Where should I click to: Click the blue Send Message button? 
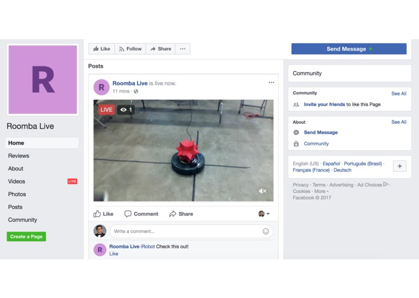(348, 49)
